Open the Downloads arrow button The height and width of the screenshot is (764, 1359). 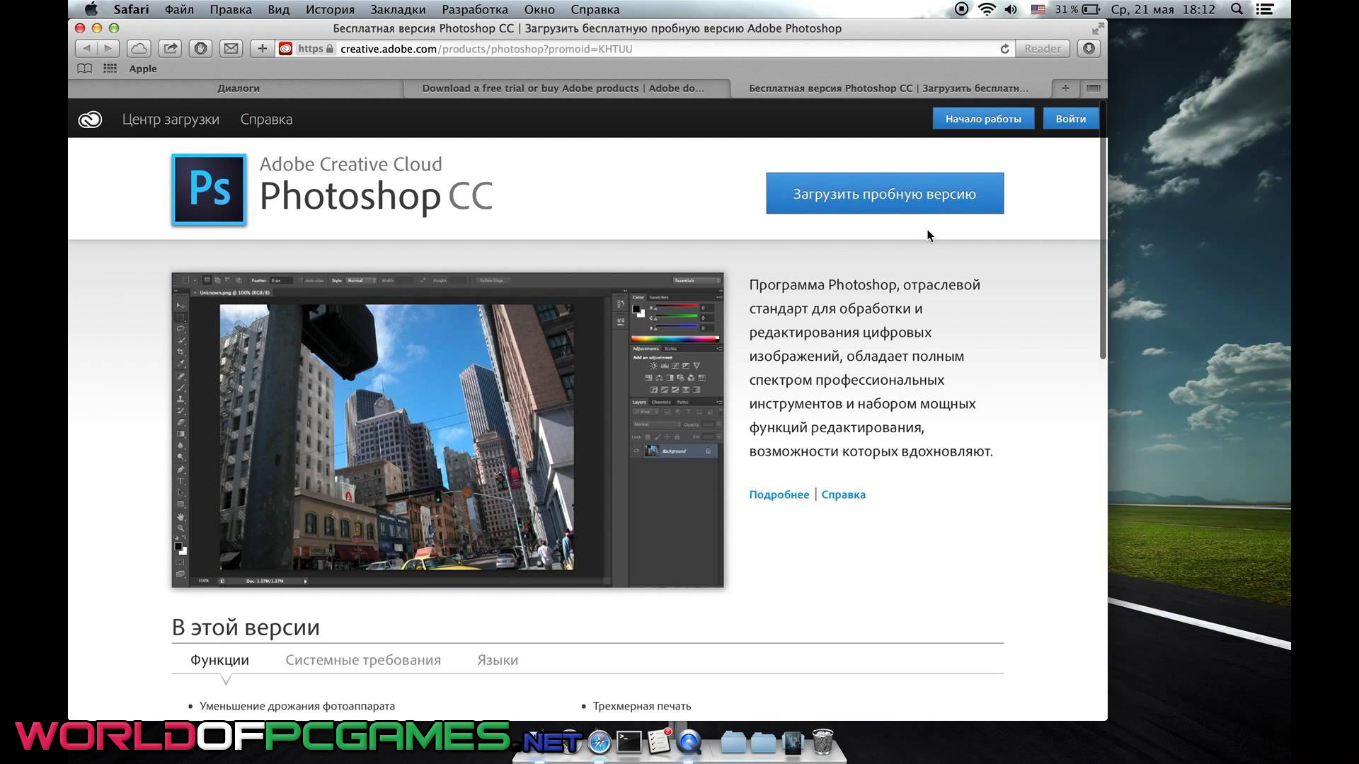(1089, 49)
